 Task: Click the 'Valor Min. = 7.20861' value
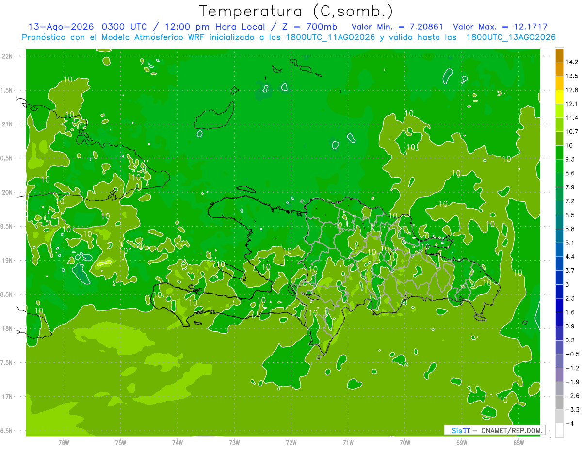397,27
